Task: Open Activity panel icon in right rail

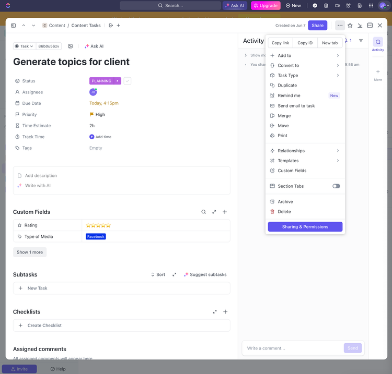Action: [378, 42]
